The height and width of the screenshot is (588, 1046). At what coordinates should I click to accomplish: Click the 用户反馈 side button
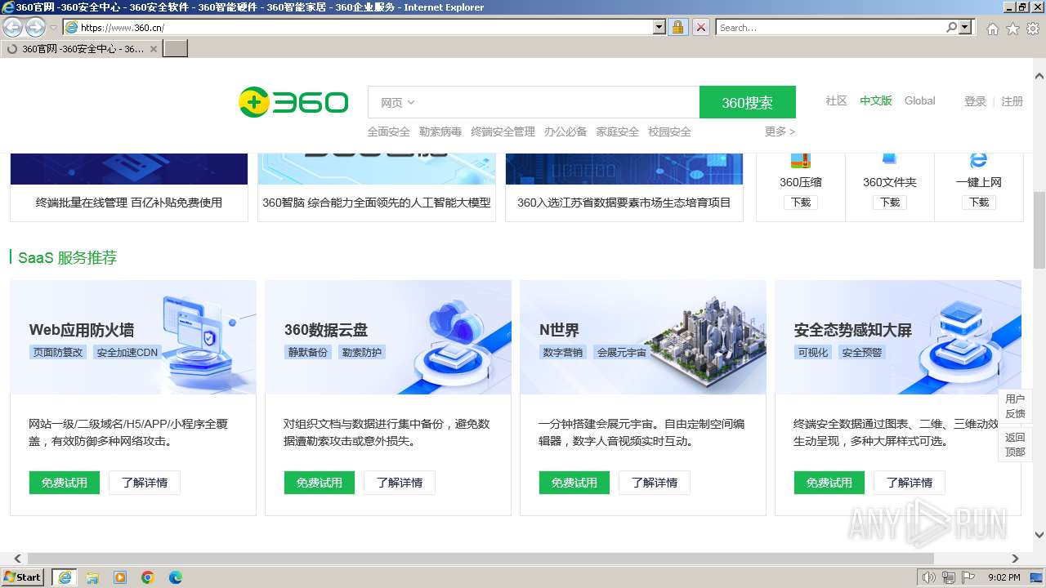(x=1015, y=406)
